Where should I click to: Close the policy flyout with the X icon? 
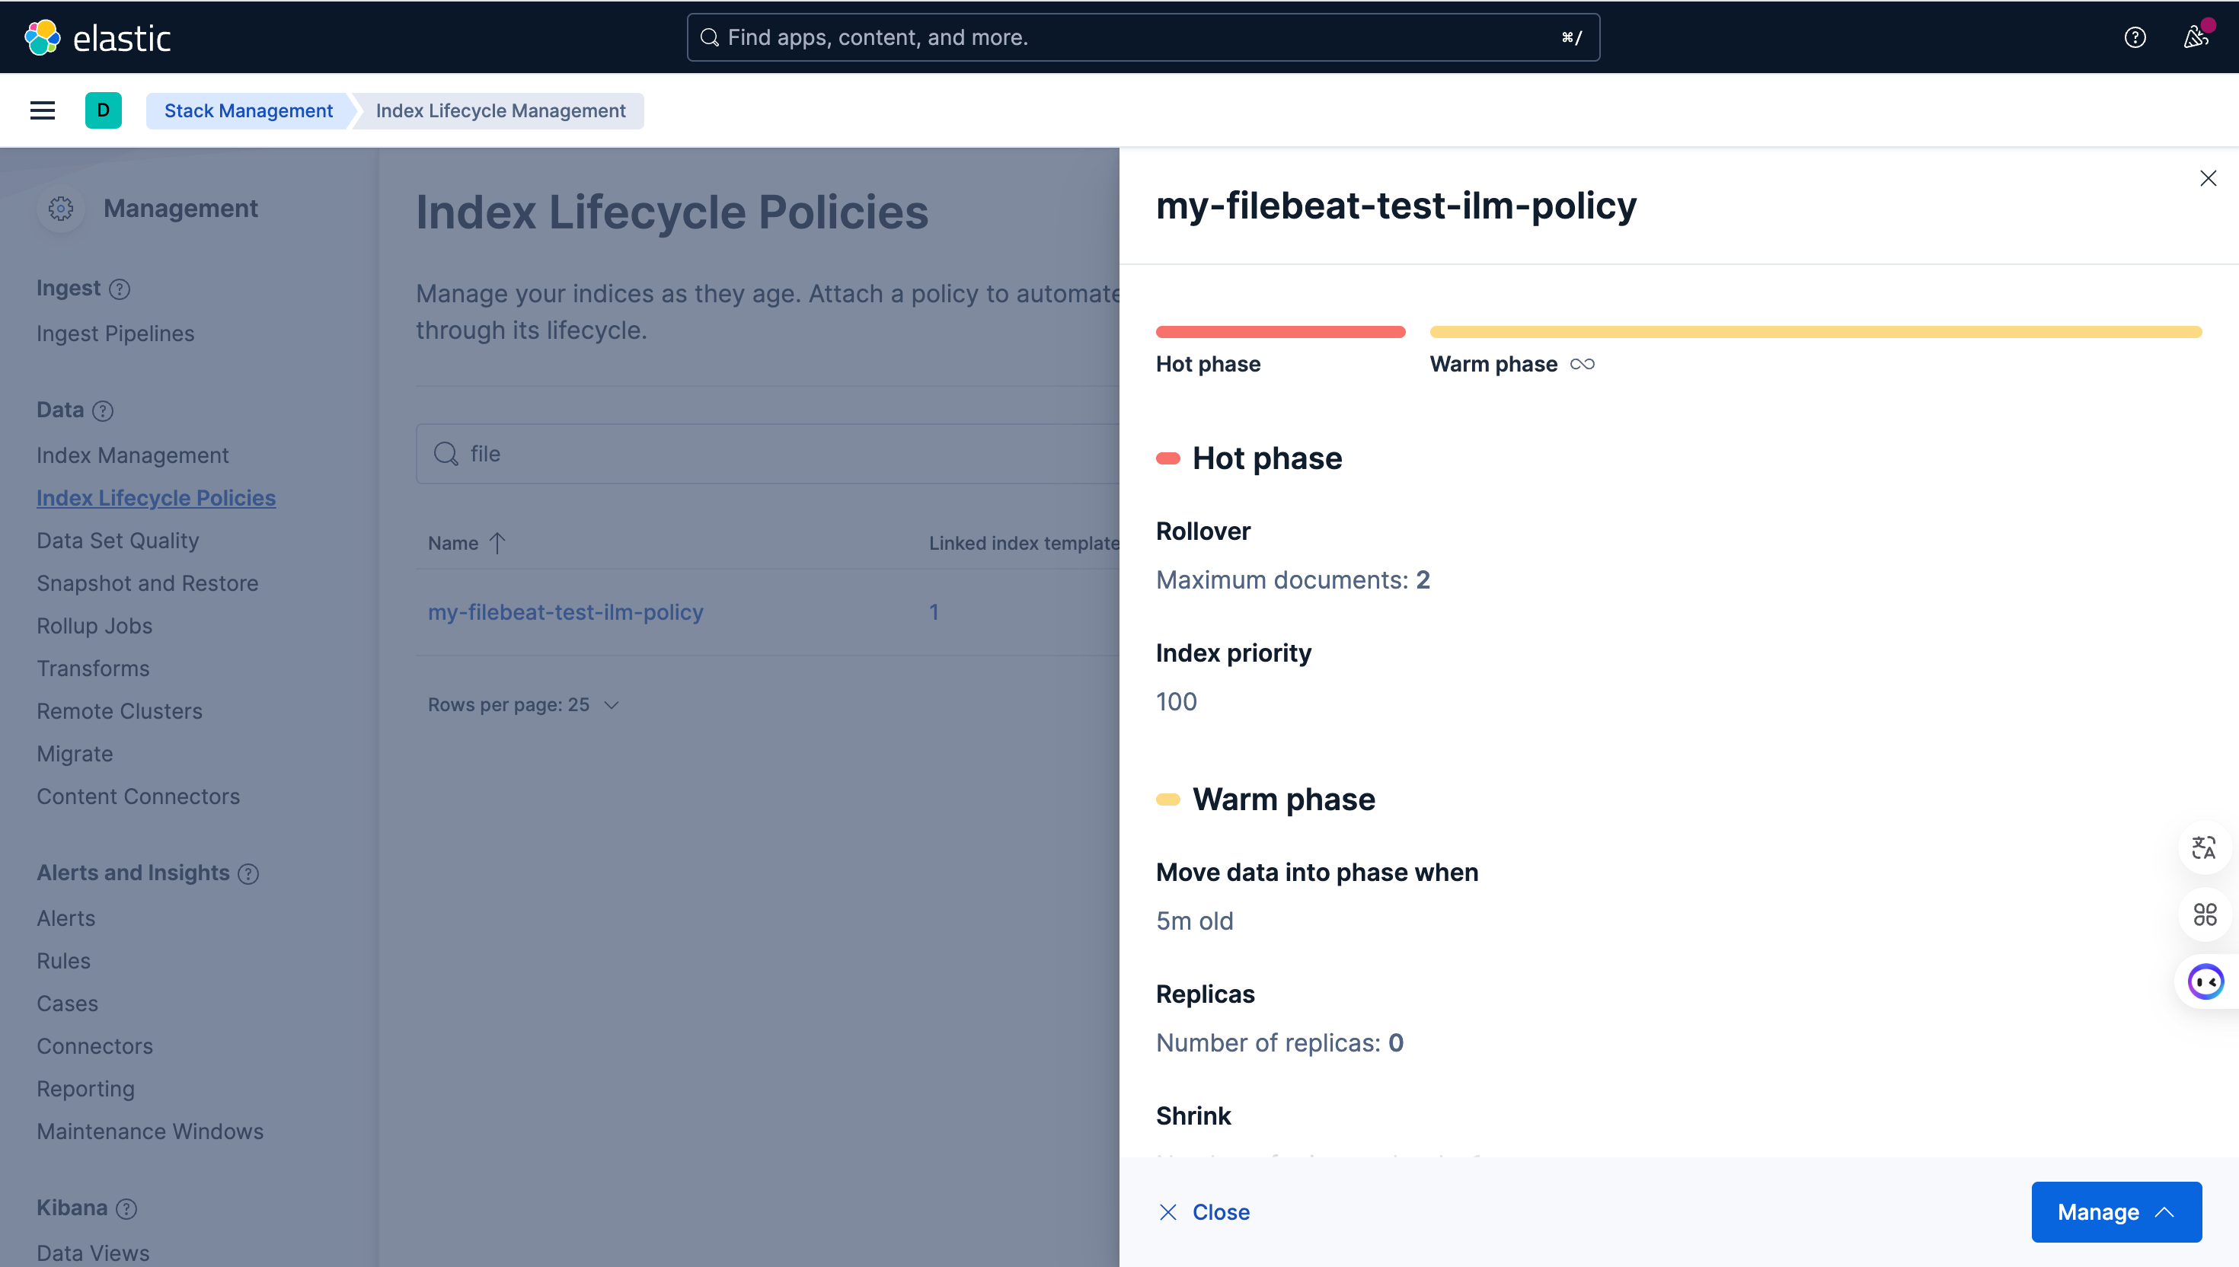click(x=2208, y=178)
